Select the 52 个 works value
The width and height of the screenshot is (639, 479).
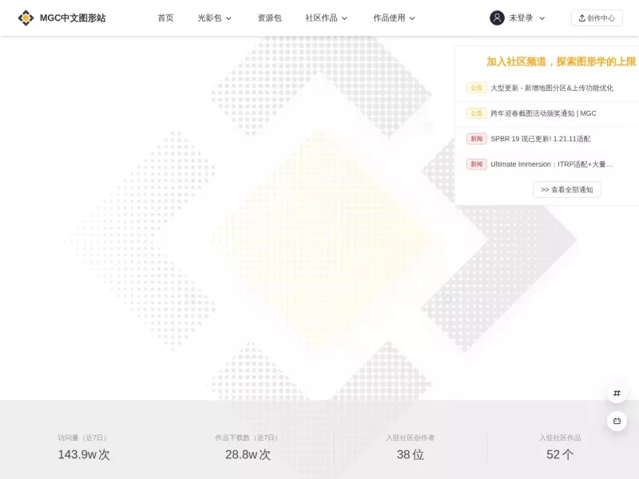click(560, 454)
